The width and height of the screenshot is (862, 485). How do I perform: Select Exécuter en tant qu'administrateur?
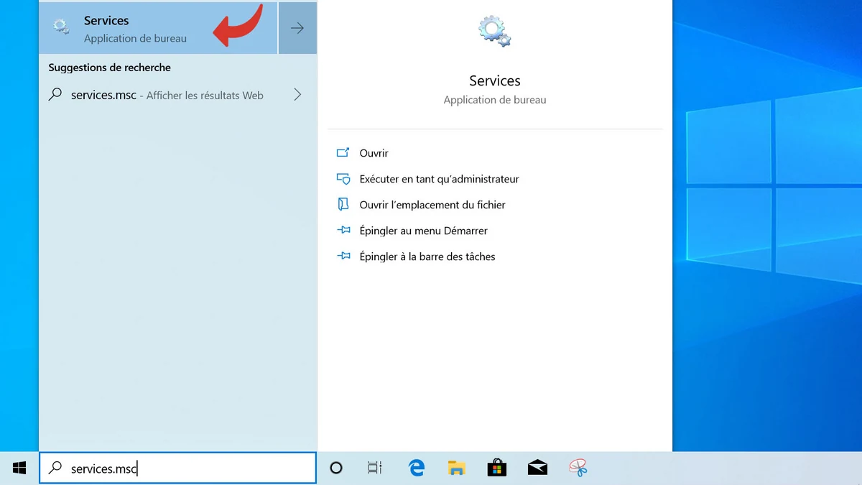pos(439,179)
